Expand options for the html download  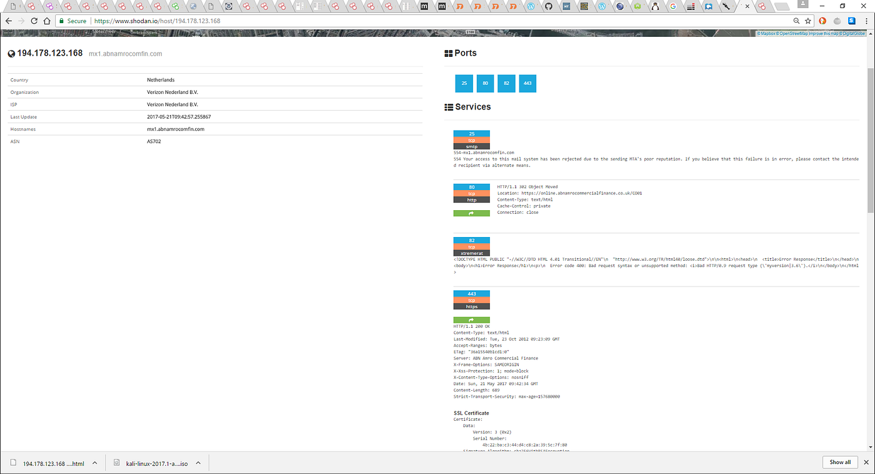[x=95, y=463]
